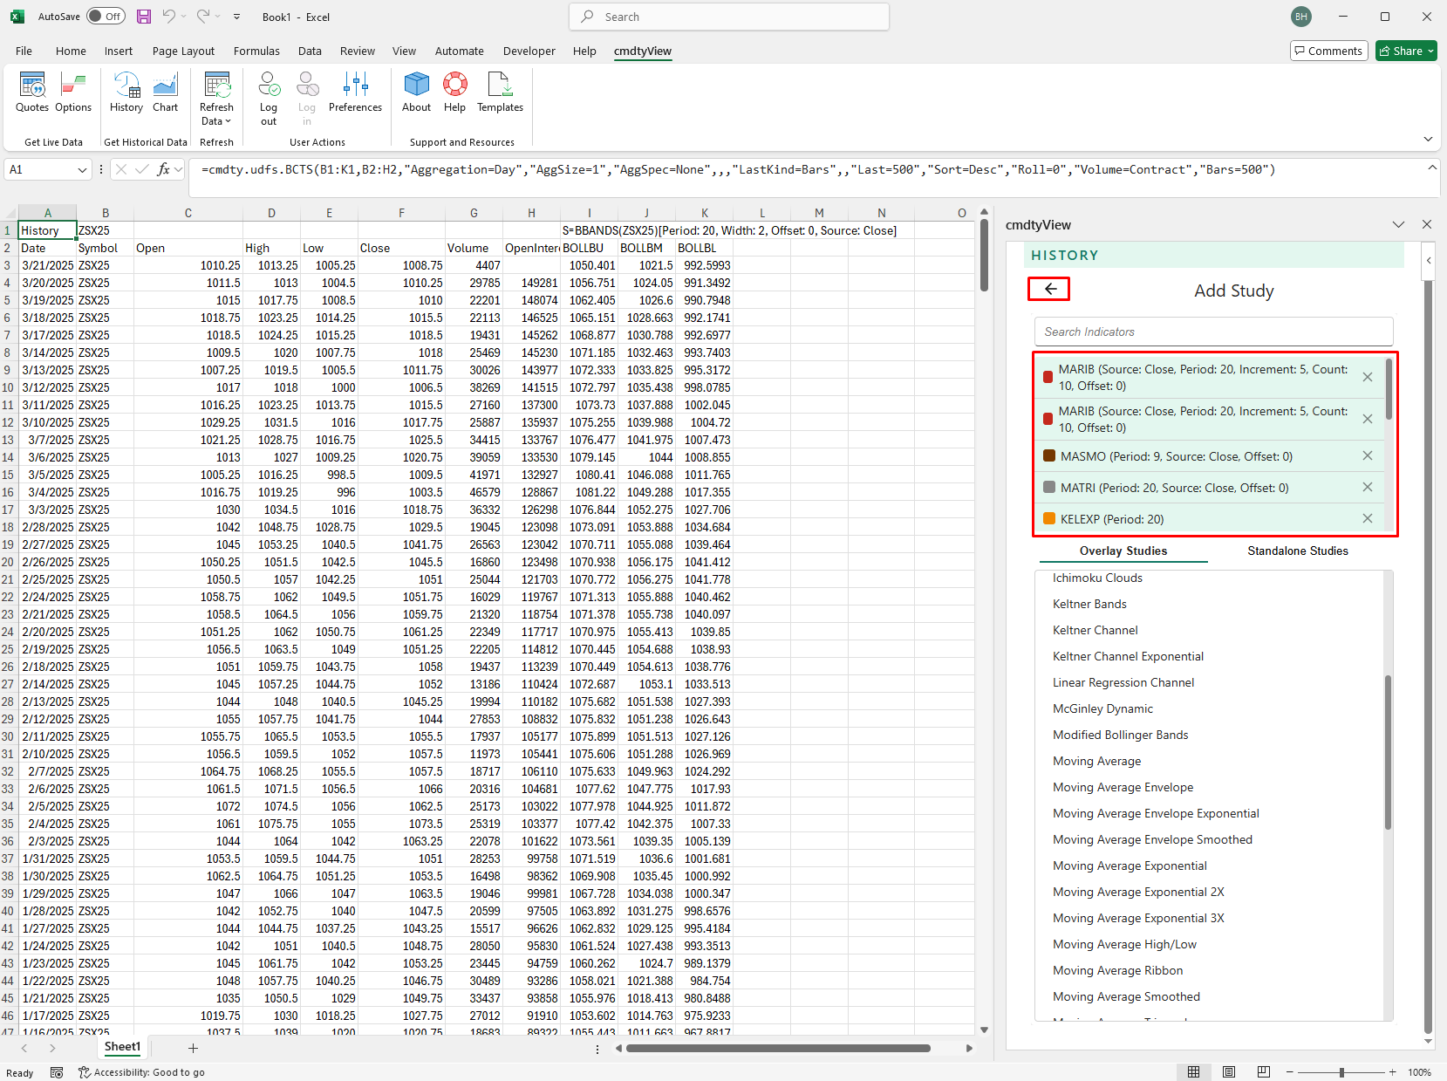
Task: Open the Name Box dropdown
Action: pyautogui.click(x=82, y=169)
